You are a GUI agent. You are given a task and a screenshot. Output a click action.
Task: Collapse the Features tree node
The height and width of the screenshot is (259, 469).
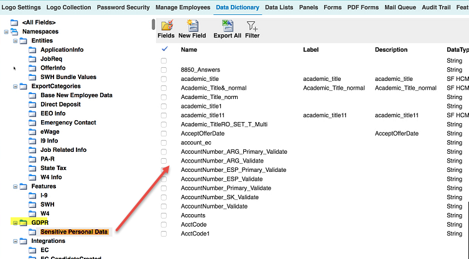16,187
